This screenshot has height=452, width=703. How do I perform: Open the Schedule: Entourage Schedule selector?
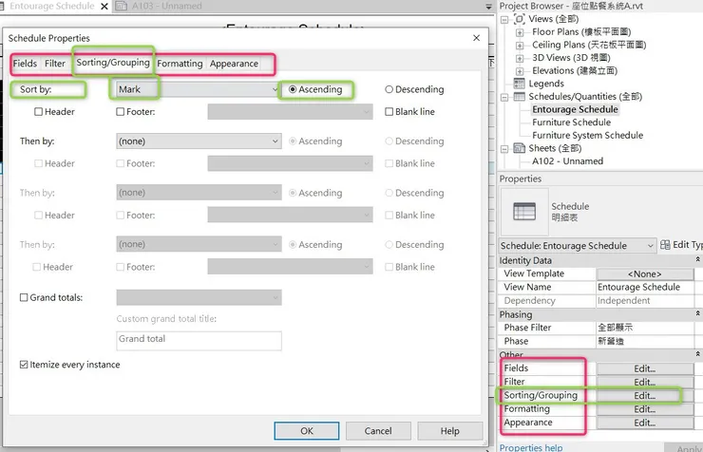[577, 246]
